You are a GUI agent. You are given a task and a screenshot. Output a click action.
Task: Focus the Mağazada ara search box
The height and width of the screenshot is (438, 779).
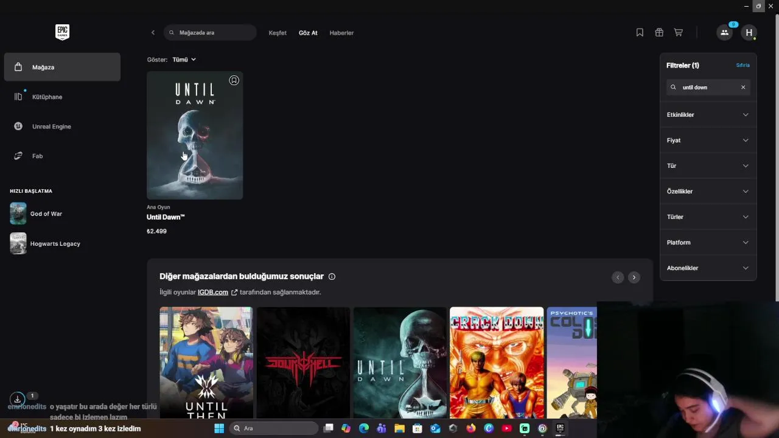coord(210,33)
